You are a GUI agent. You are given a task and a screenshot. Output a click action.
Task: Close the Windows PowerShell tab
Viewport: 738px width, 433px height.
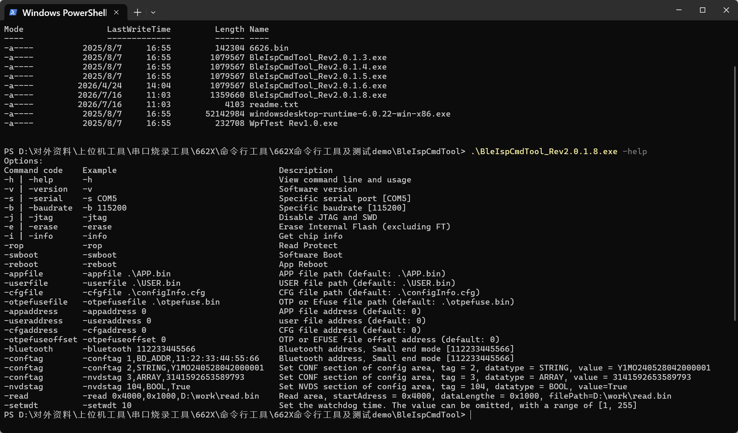point(117,12)
